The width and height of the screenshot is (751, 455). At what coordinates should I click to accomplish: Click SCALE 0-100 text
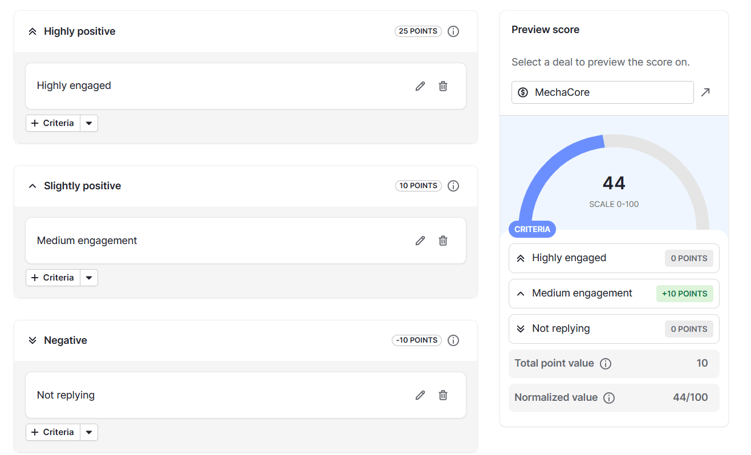pyautogui.click(x=614, y=204)
